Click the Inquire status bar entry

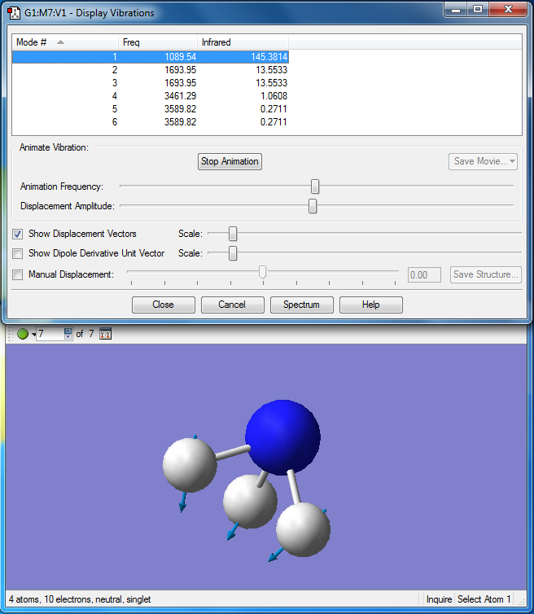[x=439, y=599]
